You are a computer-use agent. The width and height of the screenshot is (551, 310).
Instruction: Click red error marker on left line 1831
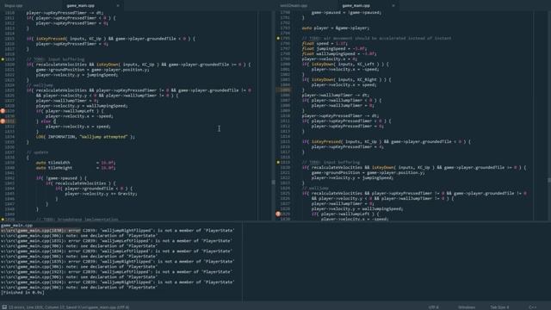(3, 121)
